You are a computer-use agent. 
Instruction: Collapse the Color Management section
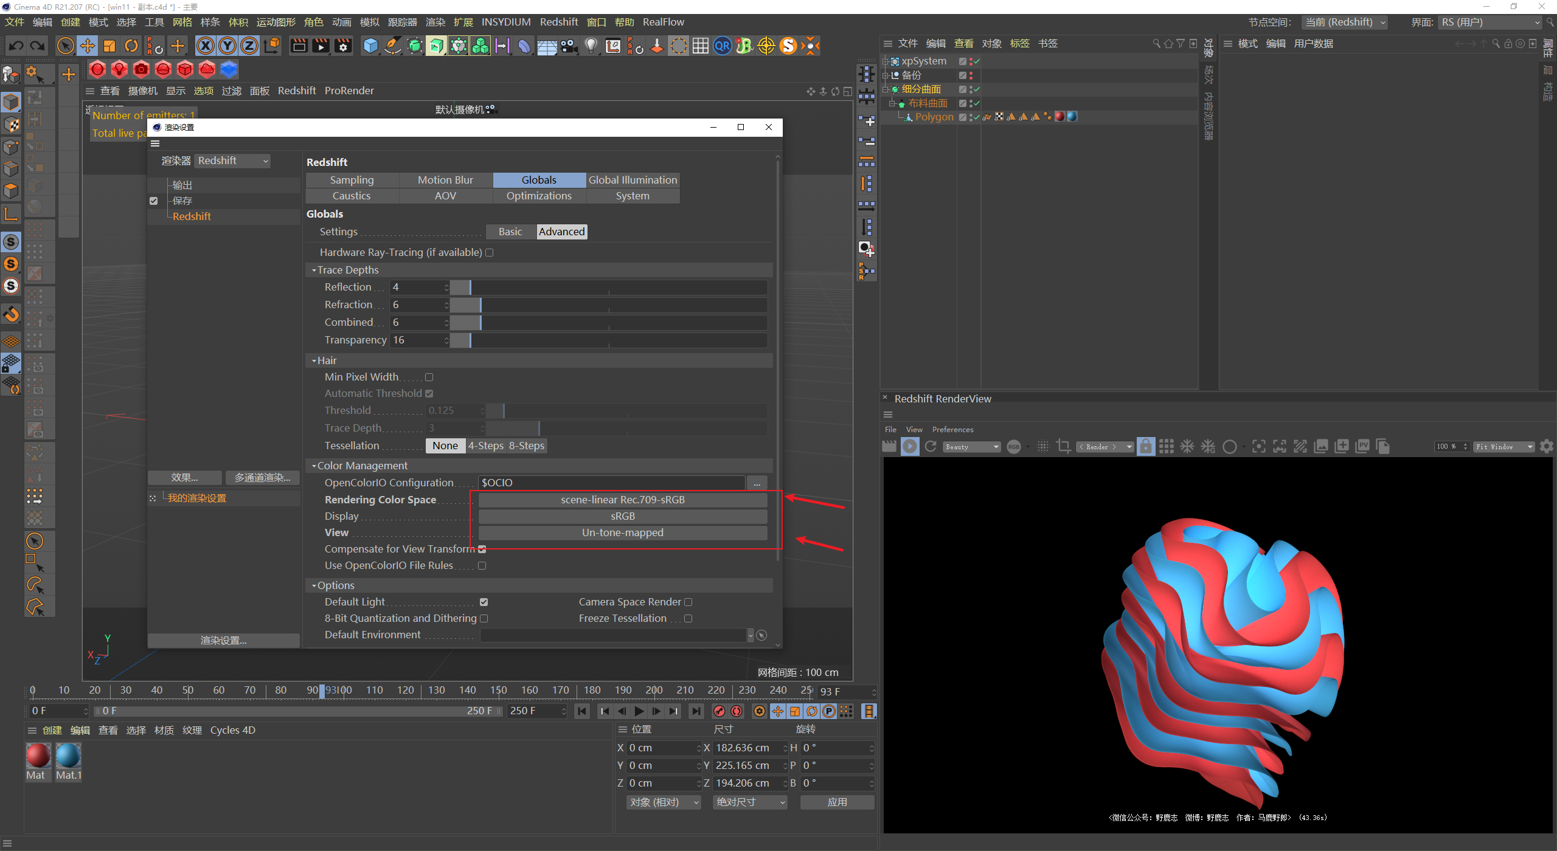[x=314, y=466]
